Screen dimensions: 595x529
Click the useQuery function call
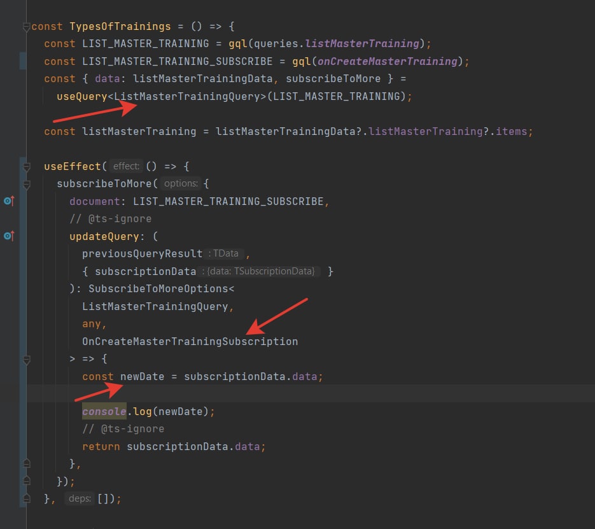click(x=82, y=96)
